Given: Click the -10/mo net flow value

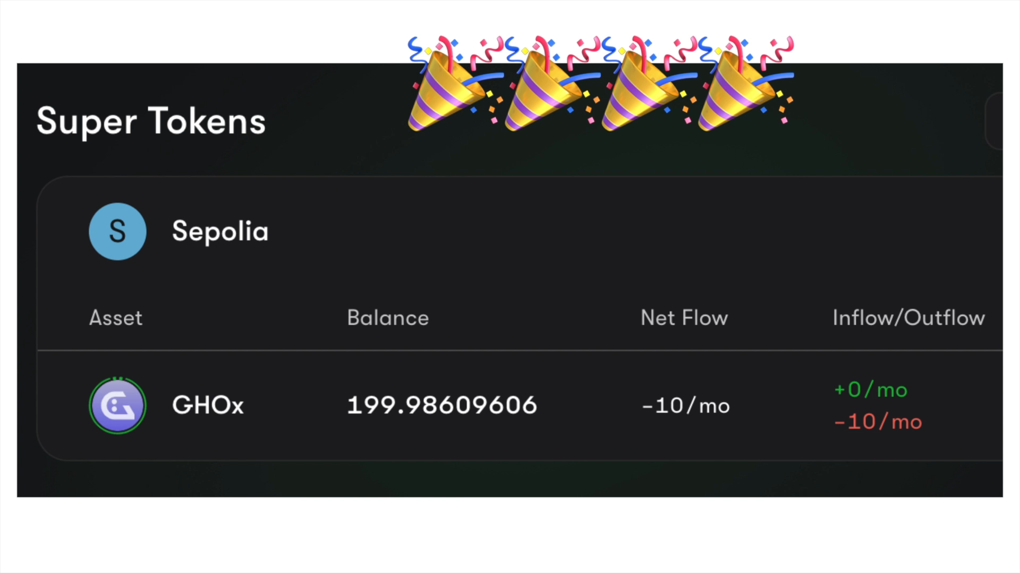Looking at the screenshot, I should 686,406.
